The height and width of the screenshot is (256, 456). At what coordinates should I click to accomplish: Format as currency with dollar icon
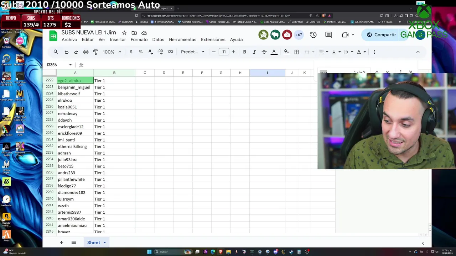tap(131, 52)
